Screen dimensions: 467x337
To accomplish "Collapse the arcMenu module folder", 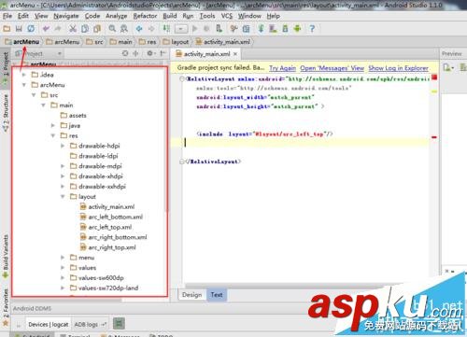I will (x=23, y=85).
